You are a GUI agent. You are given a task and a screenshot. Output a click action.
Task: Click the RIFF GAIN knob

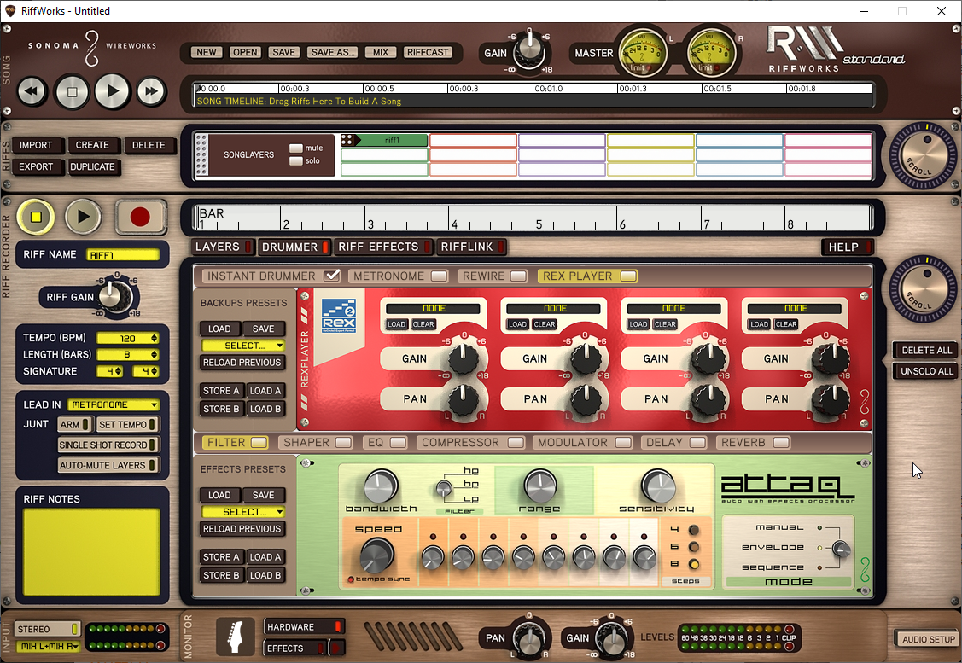point(113,298)
